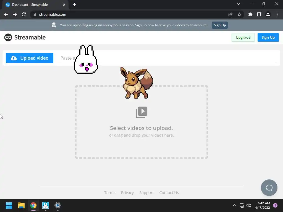Open the notification count badge

pos(275,205)
